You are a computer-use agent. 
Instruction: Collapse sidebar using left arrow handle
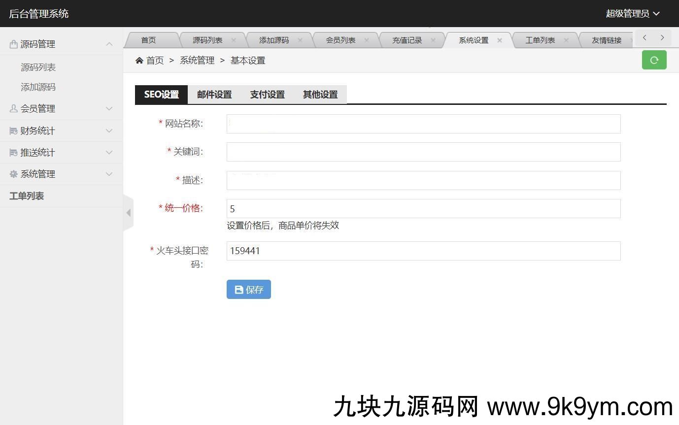click(x=128, y=213)
